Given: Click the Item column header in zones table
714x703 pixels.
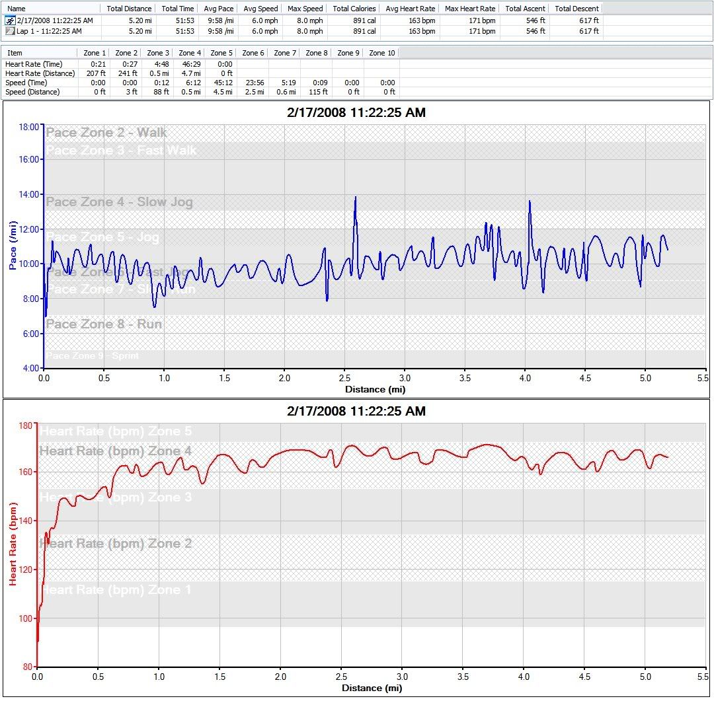Looking at the screenshot, I should point(15,53).
